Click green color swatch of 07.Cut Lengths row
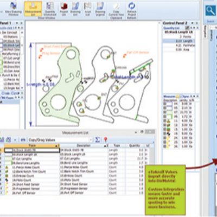217x217 pixels. tap(8, 159)
